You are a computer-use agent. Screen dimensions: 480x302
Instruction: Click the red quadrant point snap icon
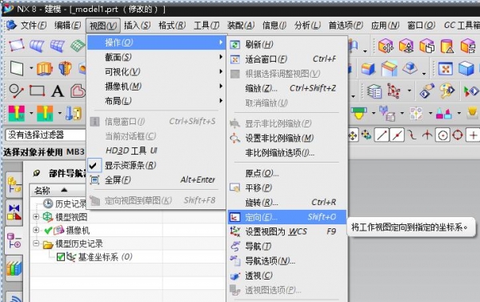pyautogui.click(x=458, y=135)
